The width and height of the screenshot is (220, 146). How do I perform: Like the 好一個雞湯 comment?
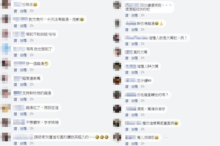pyautogui.click(x=15, y=70)
